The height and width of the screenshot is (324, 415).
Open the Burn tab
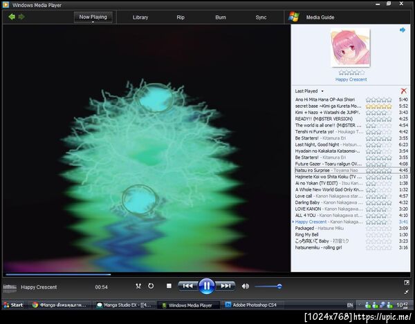coord(221,17)
